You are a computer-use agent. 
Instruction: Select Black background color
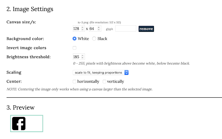tap(94, 39)
